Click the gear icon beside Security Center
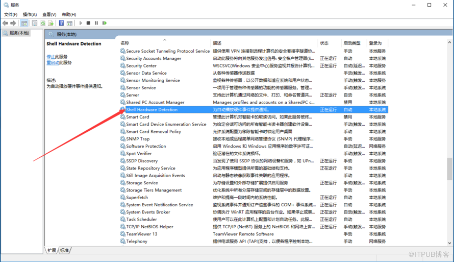 123,65
